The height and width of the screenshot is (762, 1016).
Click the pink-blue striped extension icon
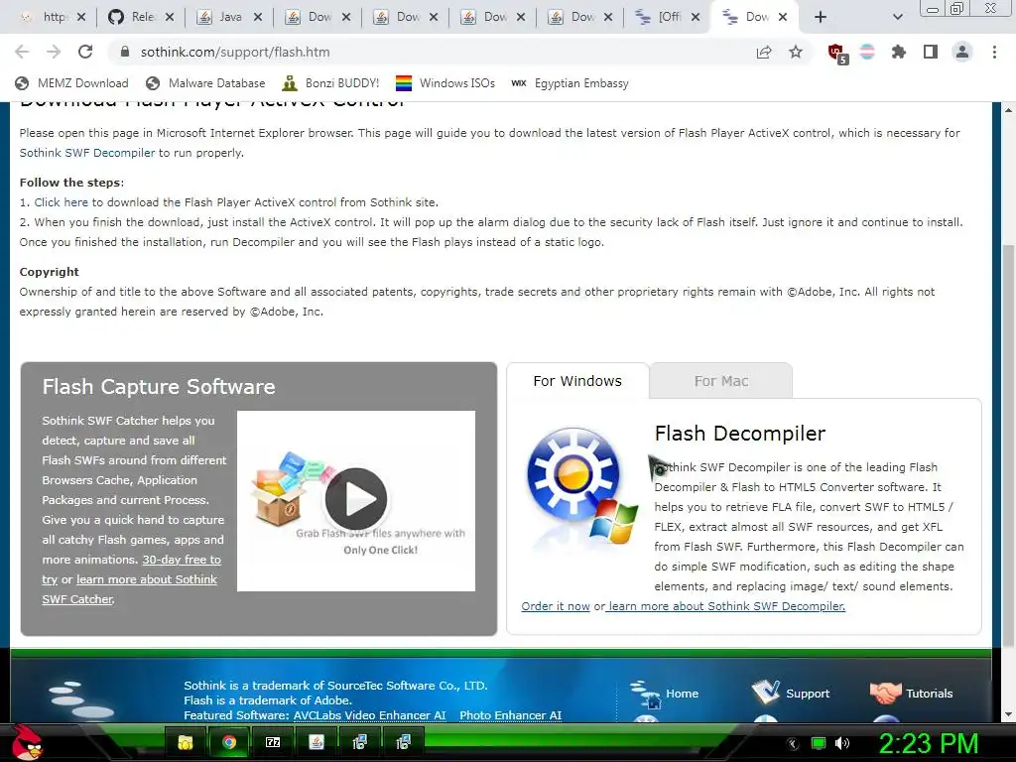coord(867,52)
